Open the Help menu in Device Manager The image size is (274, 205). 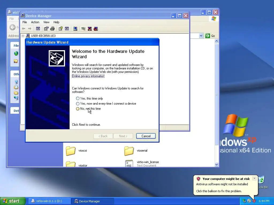[56, 22]
